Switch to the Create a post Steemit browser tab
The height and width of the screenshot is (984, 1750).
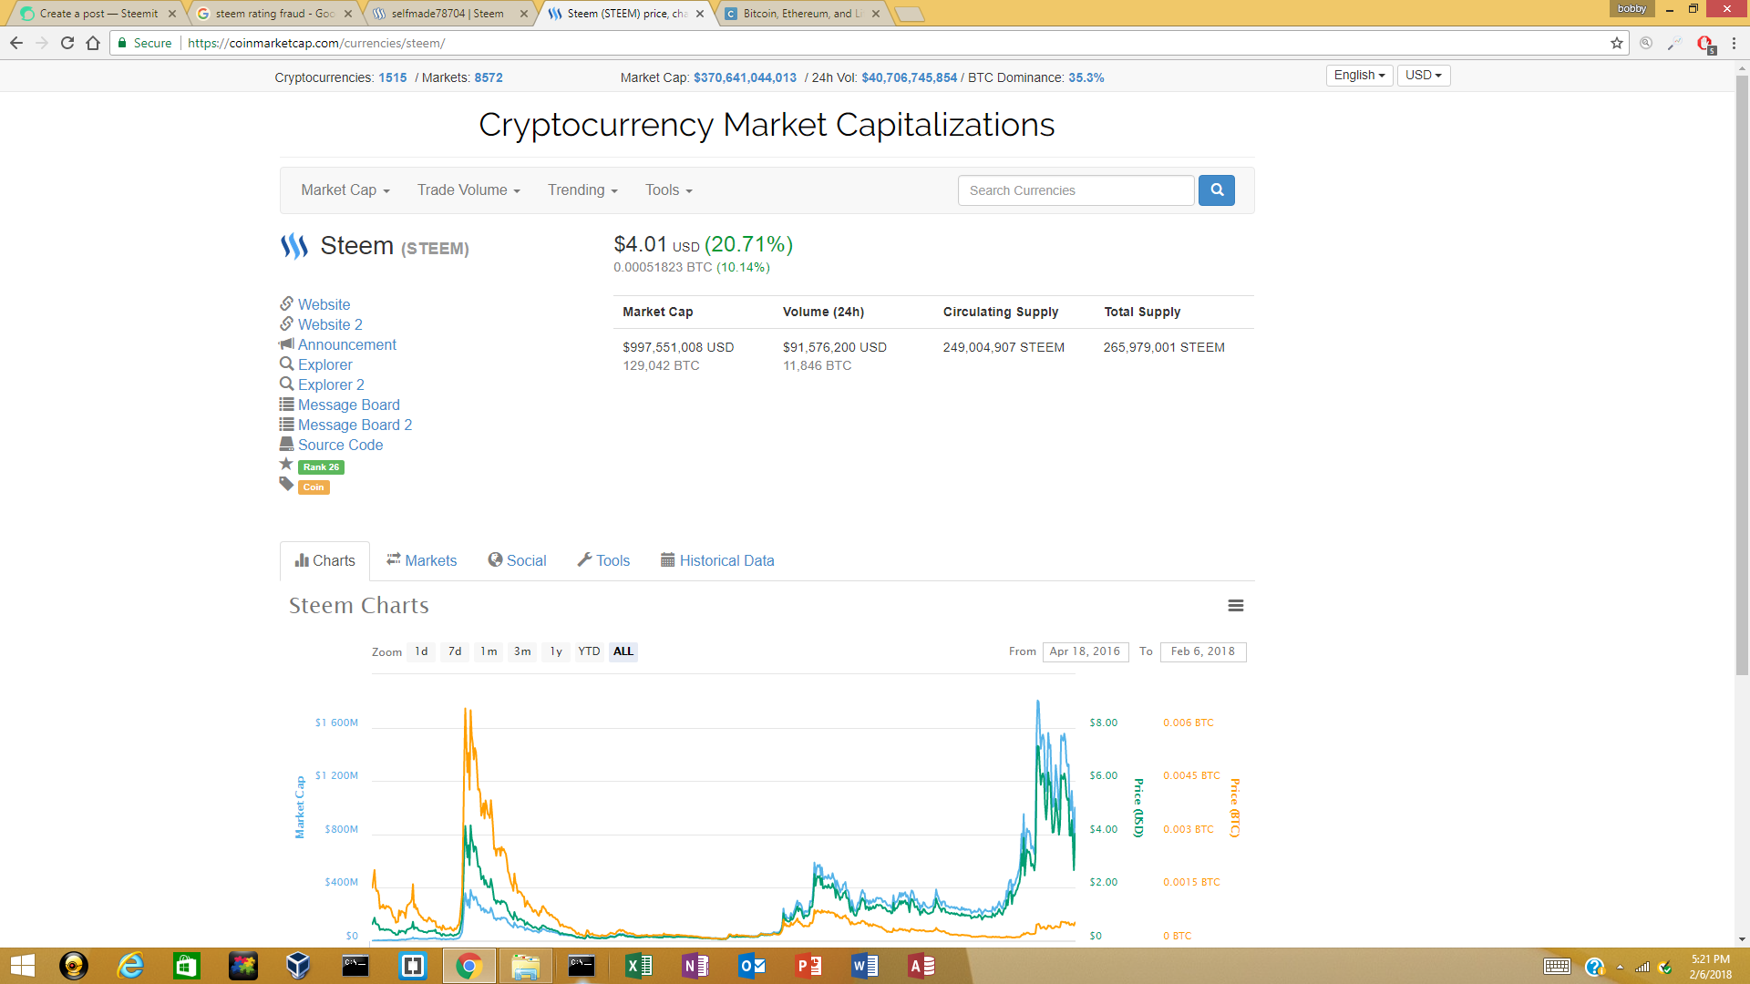click(98, 14)
